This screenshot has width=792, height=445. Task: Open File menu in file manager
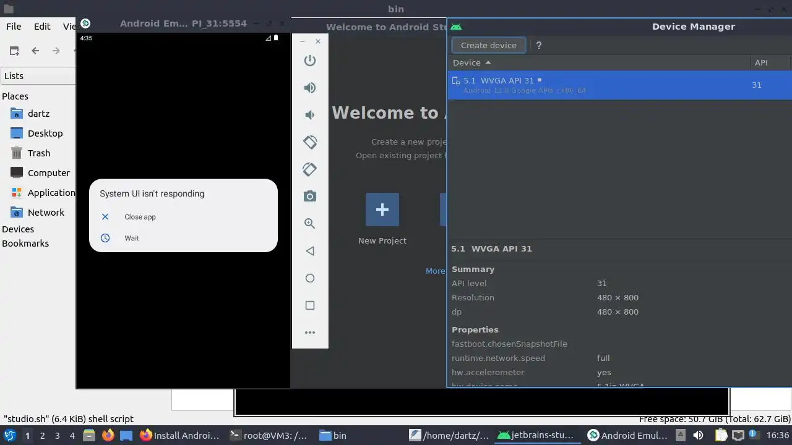(x=14, y=27)
